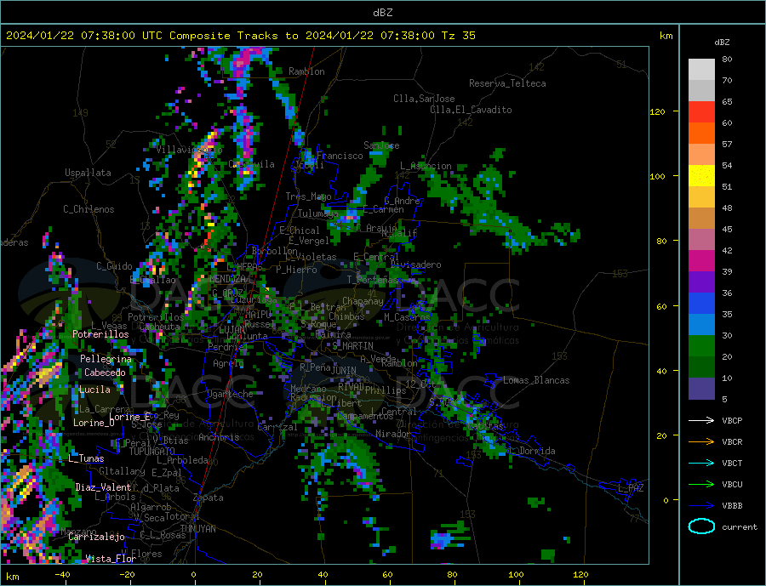
Task: Click the Vista_Flor label
Action: click(111, 559)
